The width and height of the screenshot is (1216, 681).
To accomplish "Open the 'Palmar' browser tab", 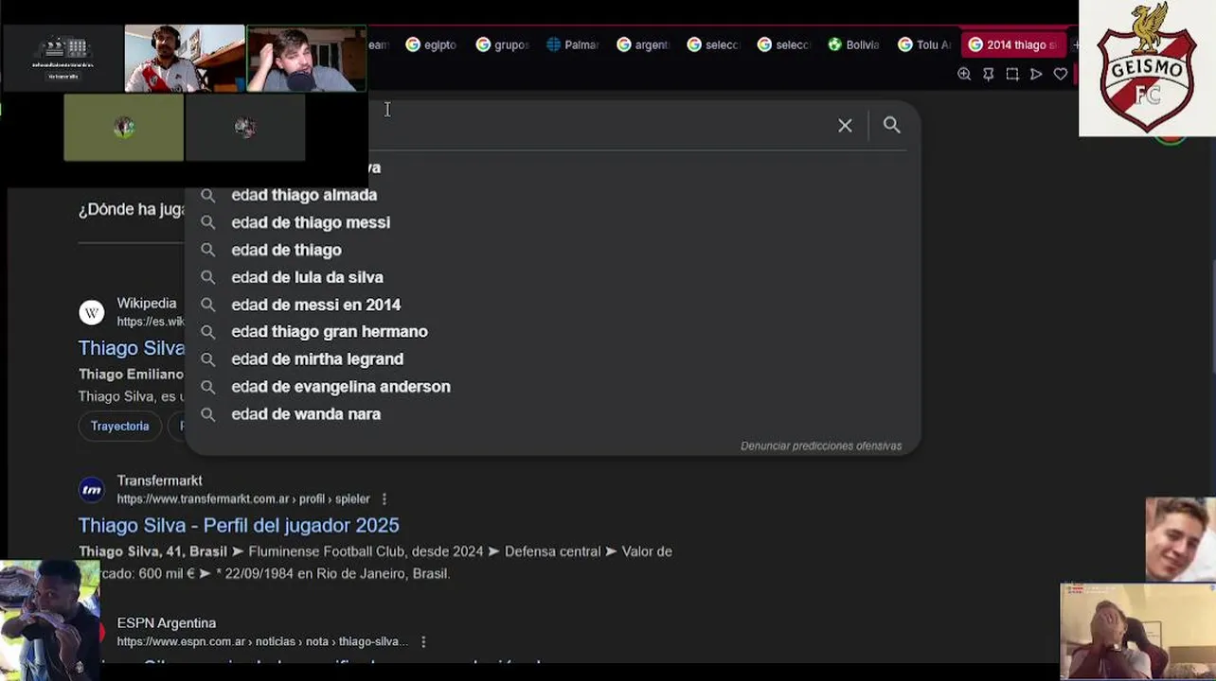I will [x=573, y=44].
